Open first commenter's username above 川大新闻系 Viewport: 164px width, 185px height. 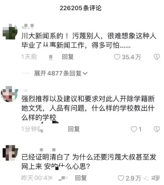point(28,27)
